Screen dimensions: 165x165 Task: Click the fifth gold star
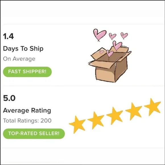point(152,107)
